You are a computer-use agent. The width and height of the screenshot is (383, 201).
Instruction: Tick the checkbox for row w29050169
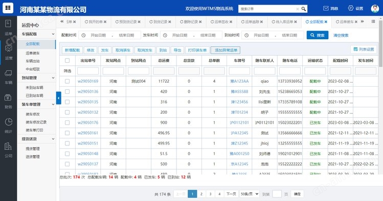tap(67, 82)
